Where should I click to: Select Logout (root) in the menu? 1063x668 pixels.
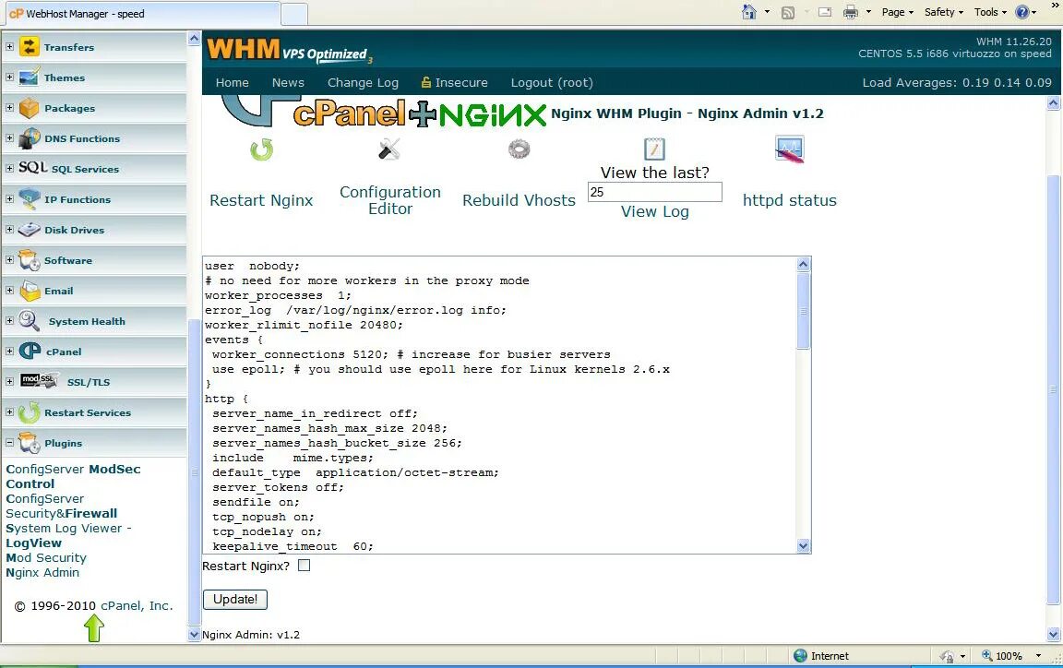click(x=552, y=83)
